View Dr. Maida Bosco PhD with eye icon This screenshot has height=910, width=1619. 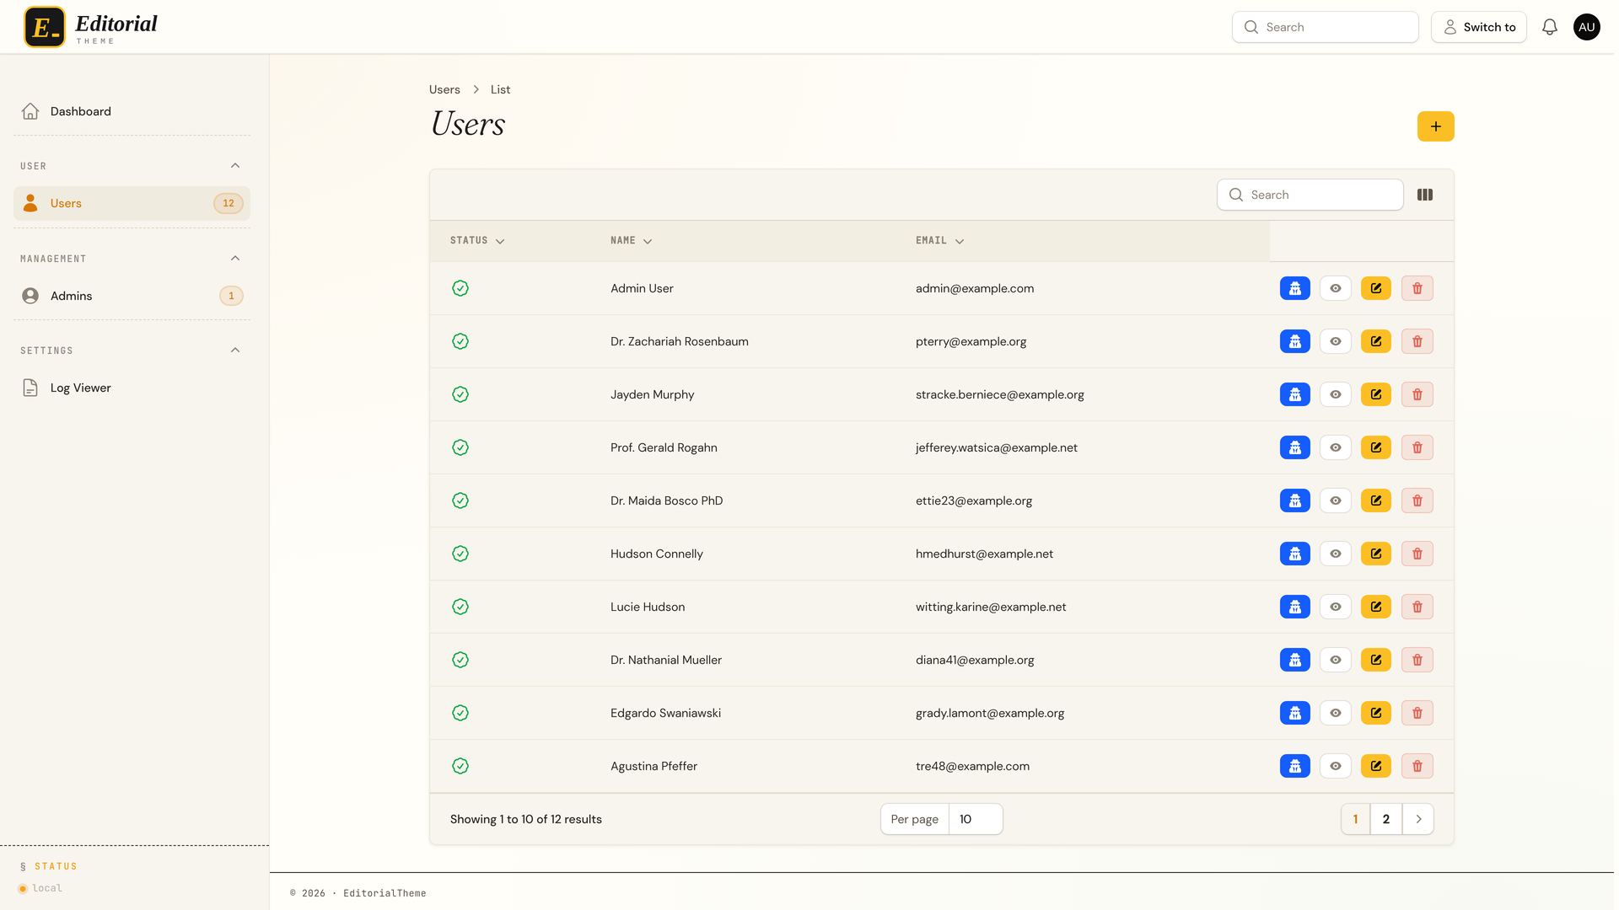click(x=1335, y=500)
